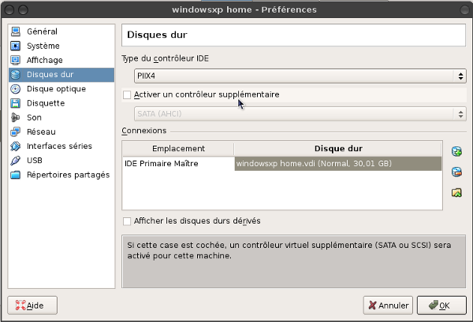Open the windowsxp home.vdi disk selector
Image resolution: width=473 pixels, height=322 pixels.
[x=337, y=164]
